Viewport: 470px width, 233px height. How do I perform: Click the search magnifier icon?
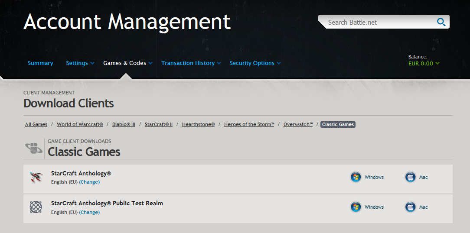pyautogui.click(x=441, y=22)
